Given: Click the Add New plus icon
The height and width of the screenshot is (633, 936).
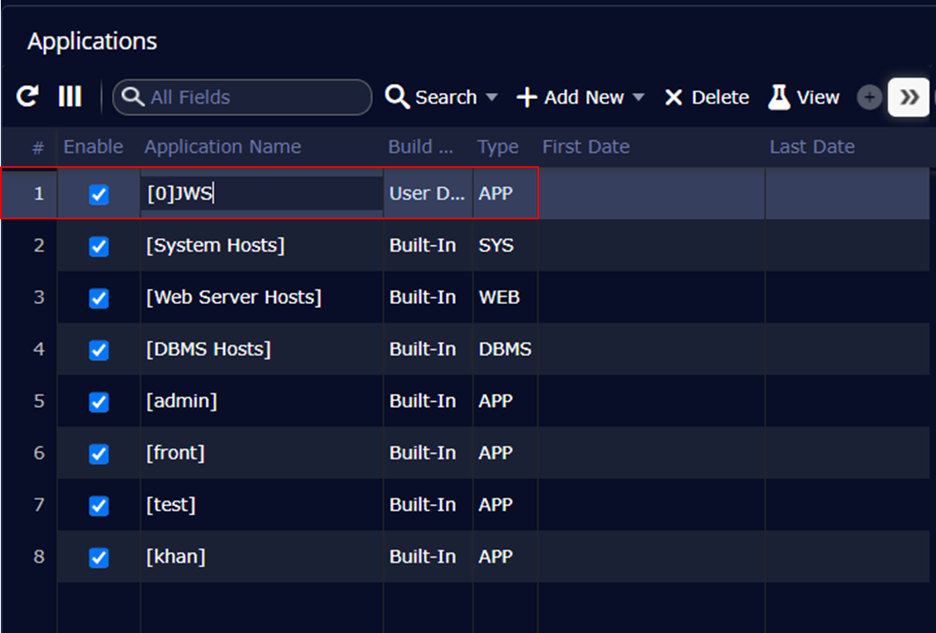Looking at the screenshot, I should [x=527, y=98].
